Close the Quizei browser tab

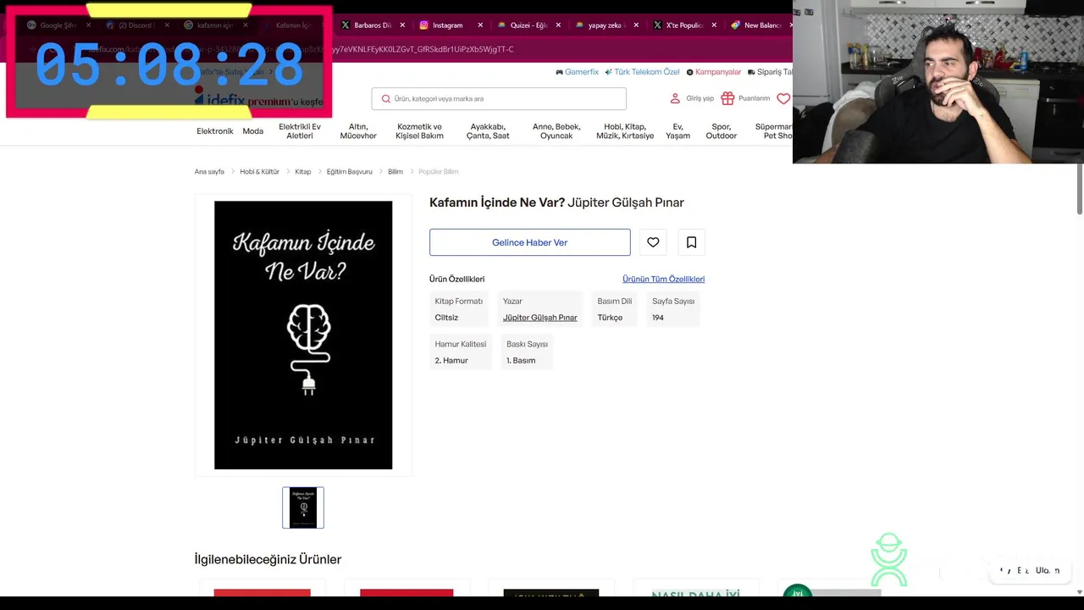pos(558,25)
